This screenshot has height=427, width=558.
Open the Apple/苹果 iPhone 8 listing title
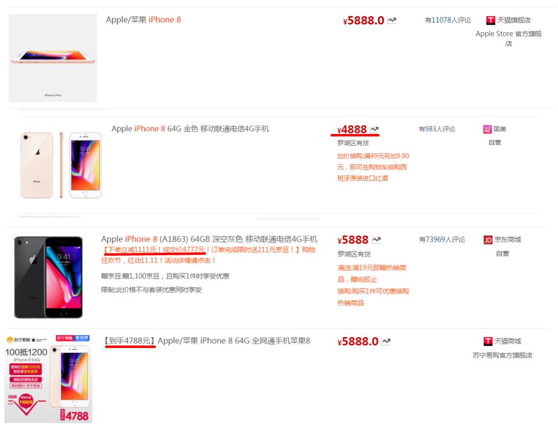point(143,20)
